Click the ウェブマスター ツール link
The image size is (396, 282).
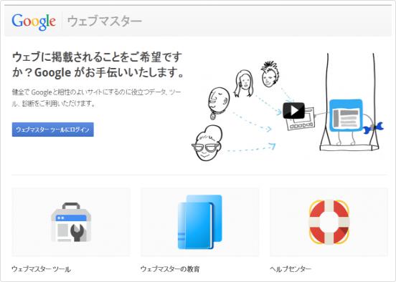pyautogui.click(x=41, y=269)
